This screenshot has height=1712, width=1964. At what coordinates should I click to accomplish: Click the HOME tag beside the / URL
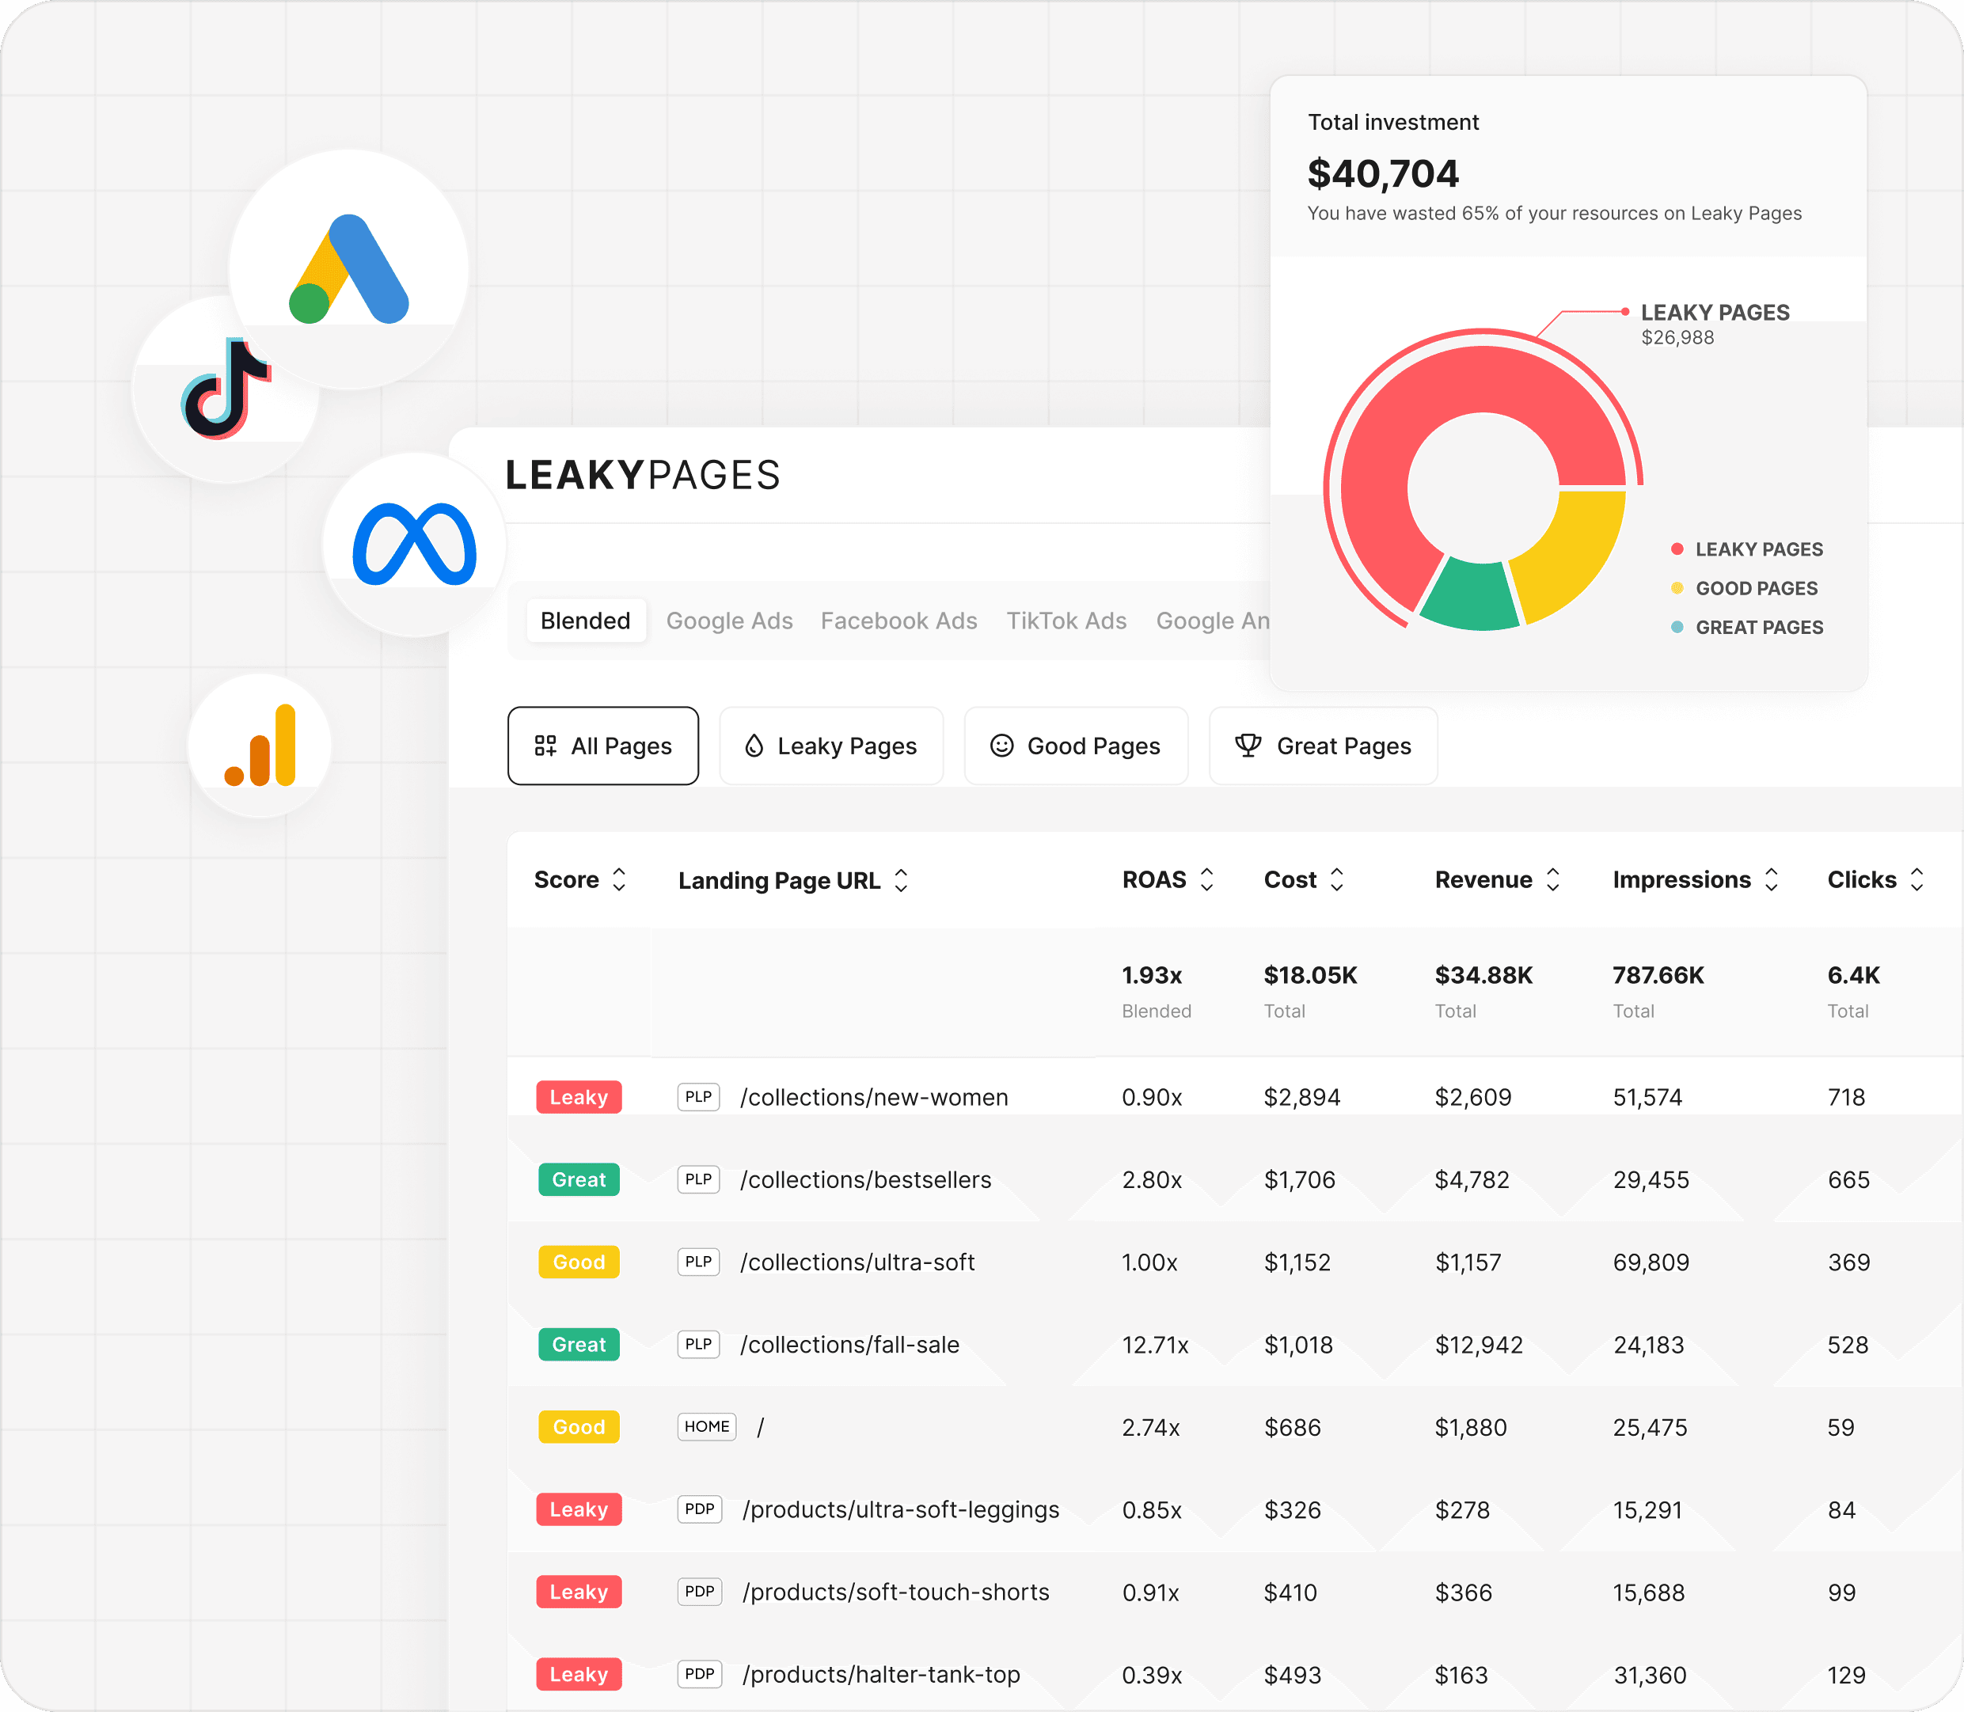pos(707,1427)
